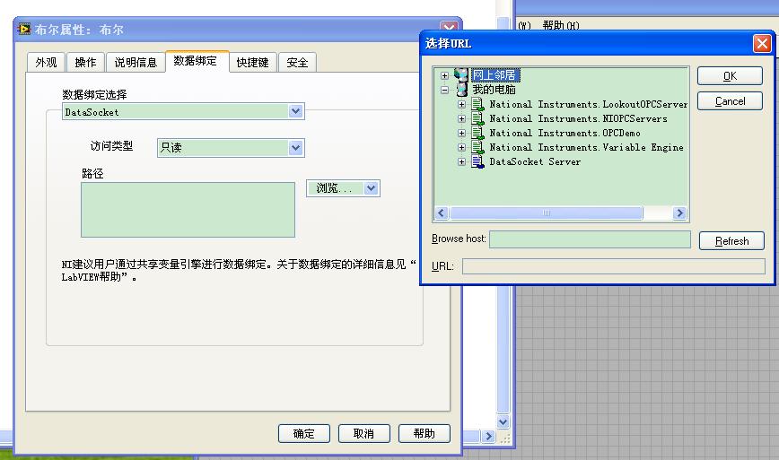Open the 访问类型 dropdown showing 只读
The width and height of the screenshot is (779, 460).
[x=295, y=148]
